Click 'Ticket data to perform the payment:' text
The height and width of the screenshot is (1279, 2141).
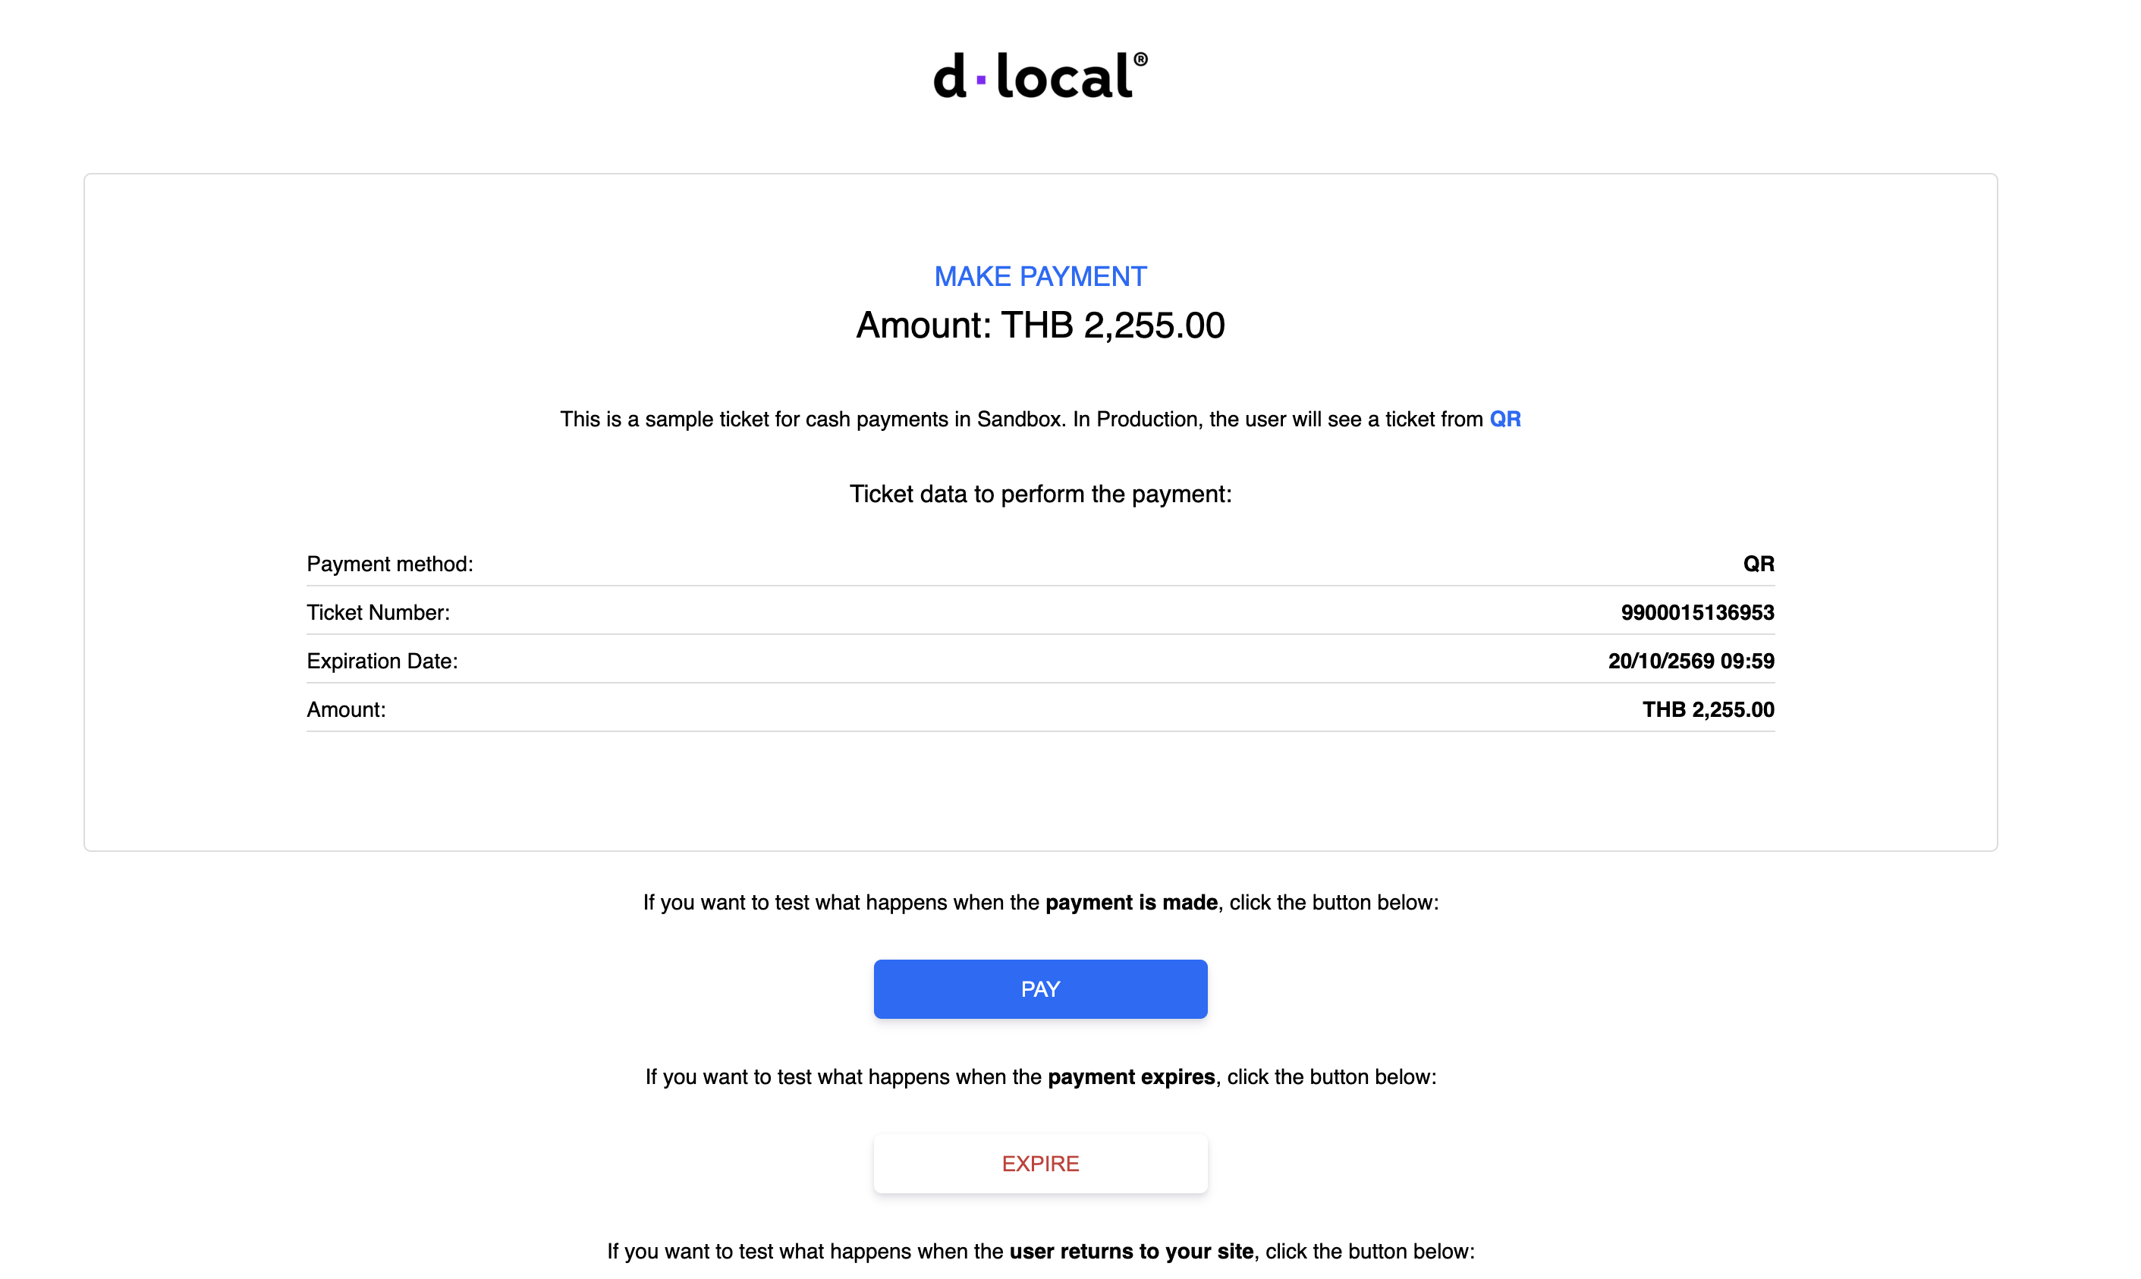(1040, 494)
